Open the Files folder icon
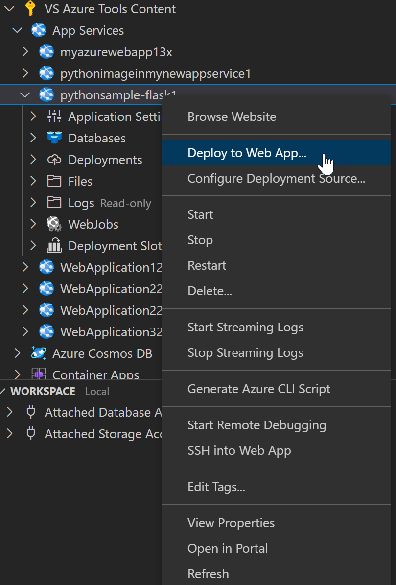Viewport: 396px width, 585px height. point(54,181)
